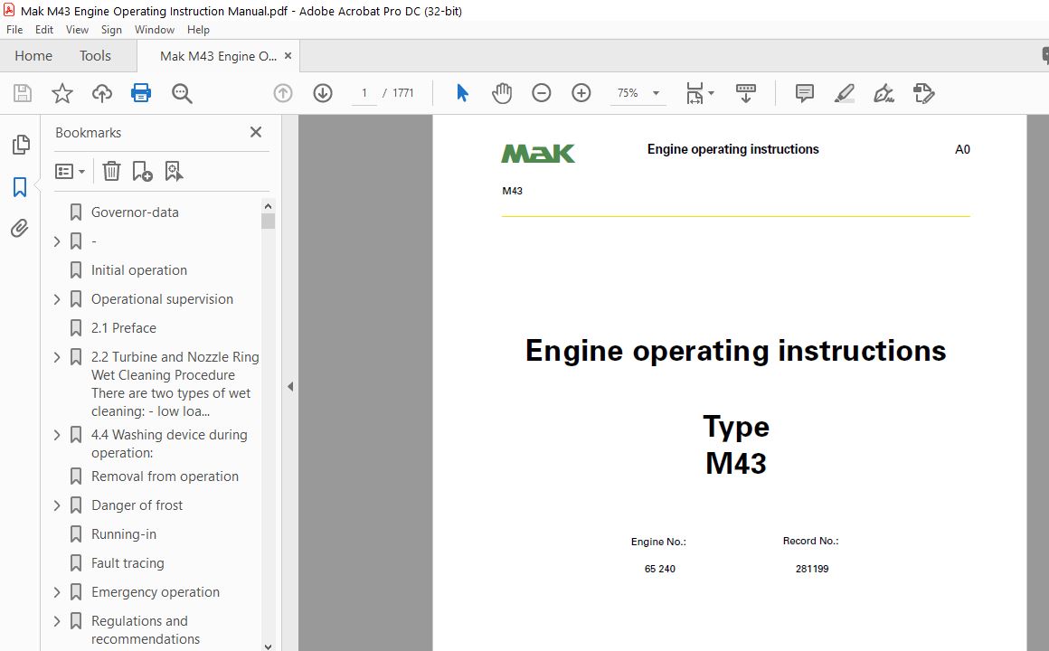
Task: Open the Window menu
Action: tap(155, 30)
